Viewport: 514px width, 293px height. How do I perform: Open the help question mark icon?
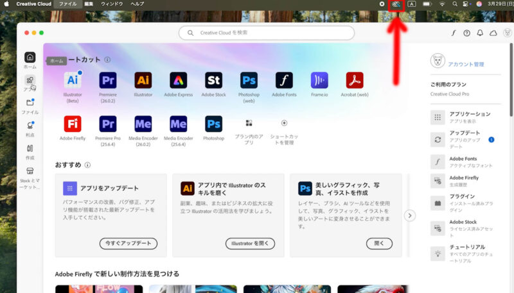coord(467,33)
